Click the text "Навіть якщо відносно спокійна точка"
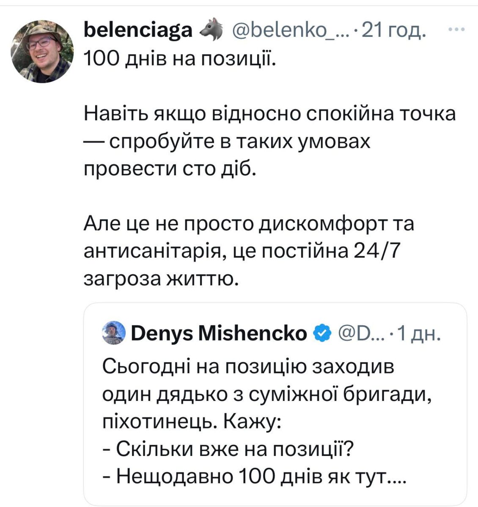This screenshot has height=507, width=478. [270, 114]
